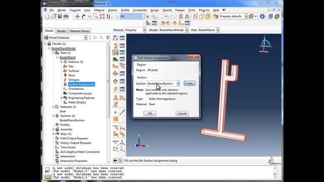Click the command line interface tab icon
Viewport: 324px width, 182px height.
pyautogui.click(x=47, y=177)
